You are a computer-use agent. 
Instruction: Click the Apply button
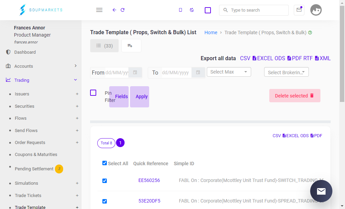tap(140, 96)
